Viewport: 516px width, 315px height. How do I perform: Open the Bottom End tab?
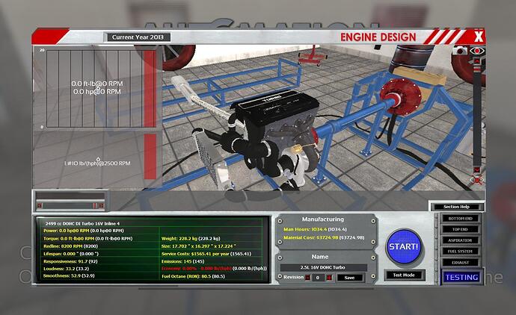click(x=460, y=218)
